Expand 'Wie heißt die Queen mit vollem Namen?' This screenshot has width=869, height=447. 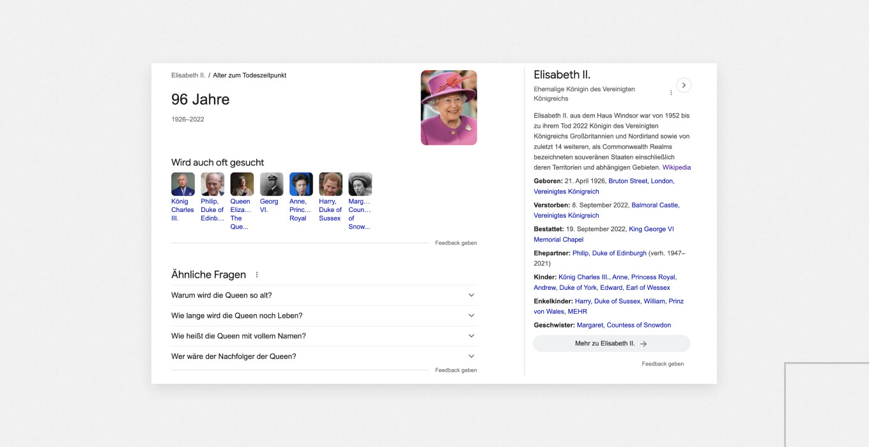pos(324,336)
